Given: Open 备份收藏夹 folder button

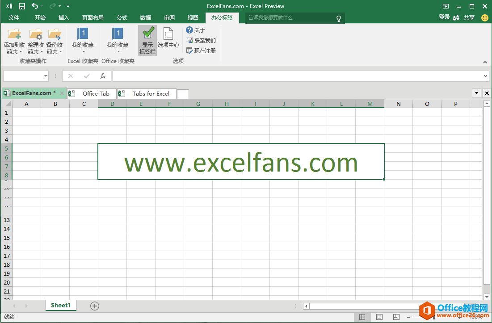Looking at the screenshot, I should (54, 42).
